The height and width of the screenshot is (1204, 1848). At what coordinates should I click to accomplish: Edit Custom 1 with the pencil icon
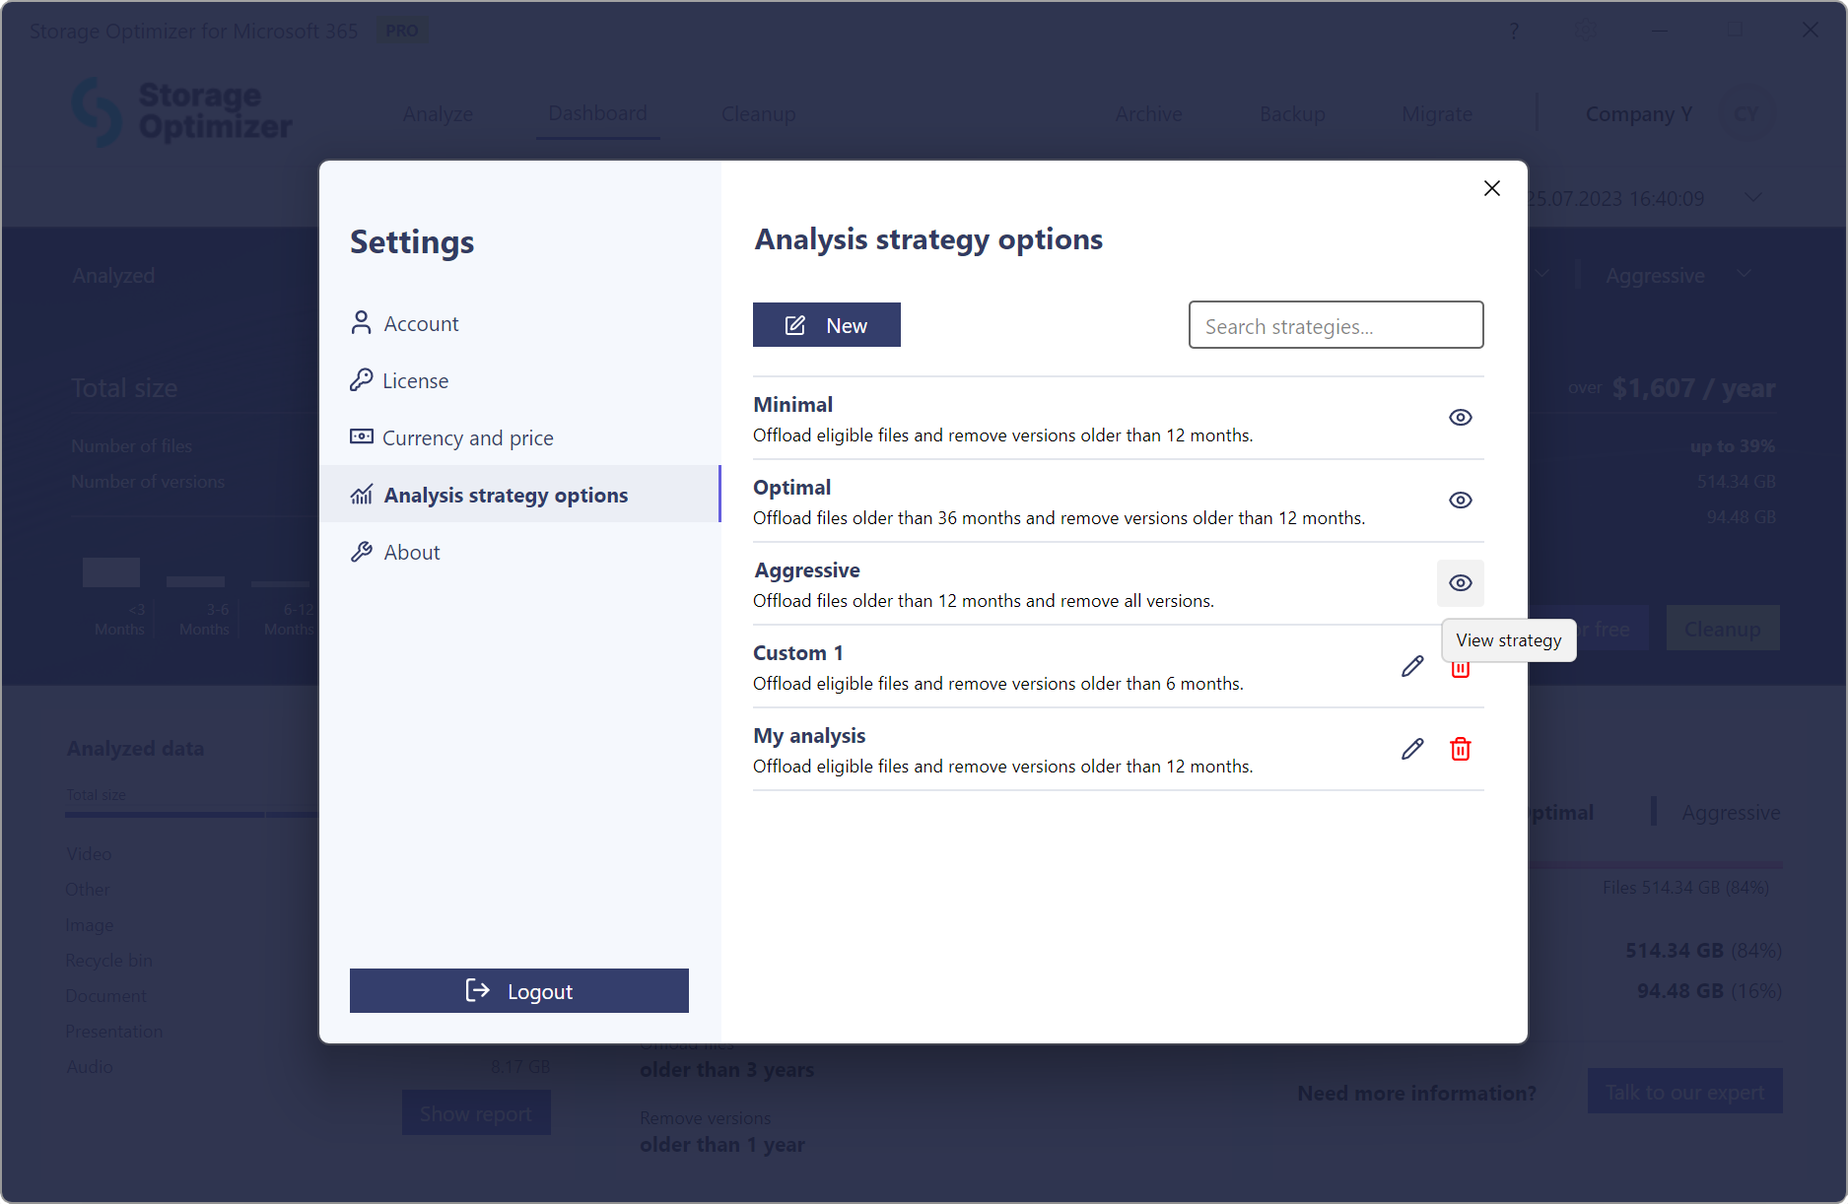(1412, 666)
